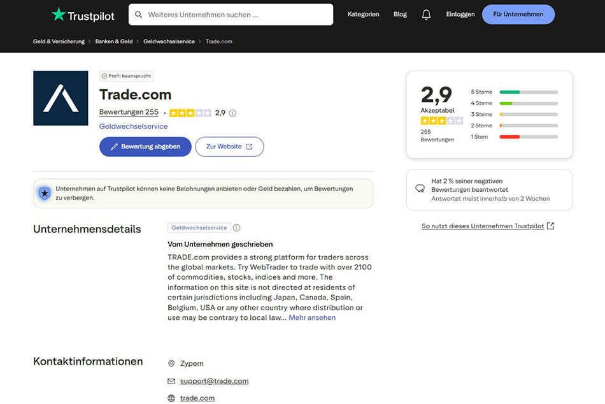This screenshot has width=605, height=404.
Task: Click the Trade.com breadcrumb text
Action: coord(219,41)
